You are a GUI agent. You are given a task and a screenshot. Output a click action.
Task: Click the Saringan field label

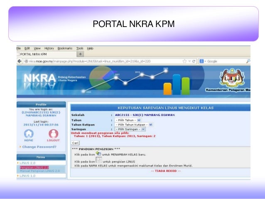[x=79, y=129]
